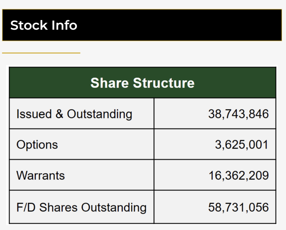Select the F/D Shares Outstanding label

81,207
